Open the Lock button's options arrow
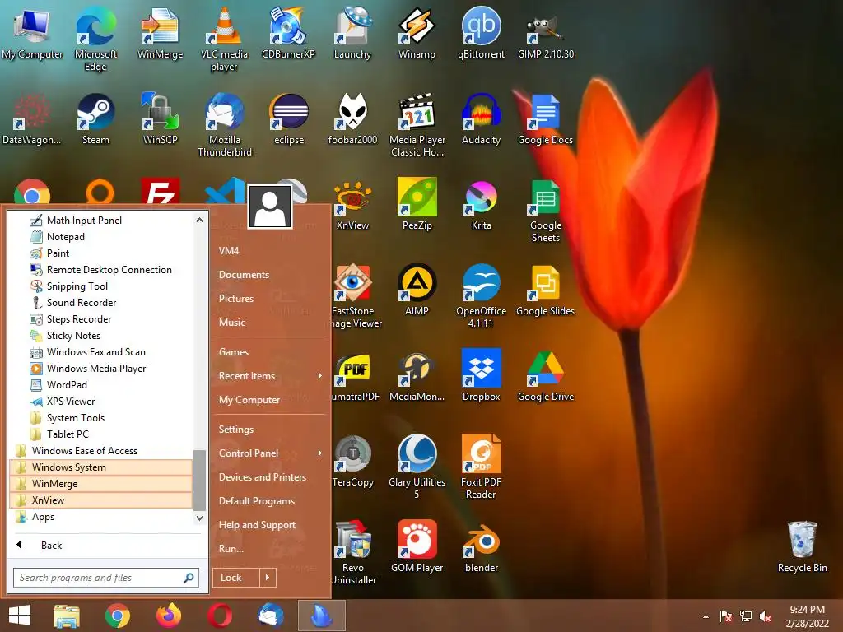Screen dimensions: 843x632 [x=268, y=578]
